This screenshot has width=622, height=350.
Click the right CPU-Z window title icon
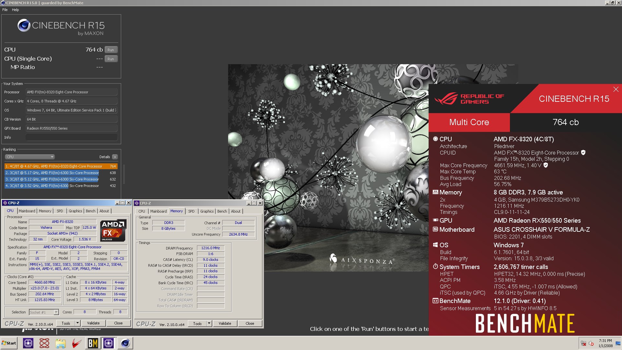(137, 203)
